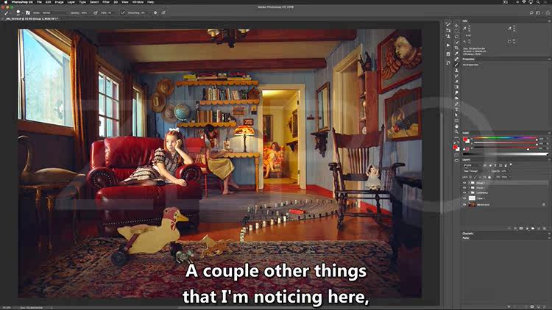Select the Eraser tool
Image resolution: width=552 pixels, height=310 pixels.
pyautogui.click(x=456, y=82)
